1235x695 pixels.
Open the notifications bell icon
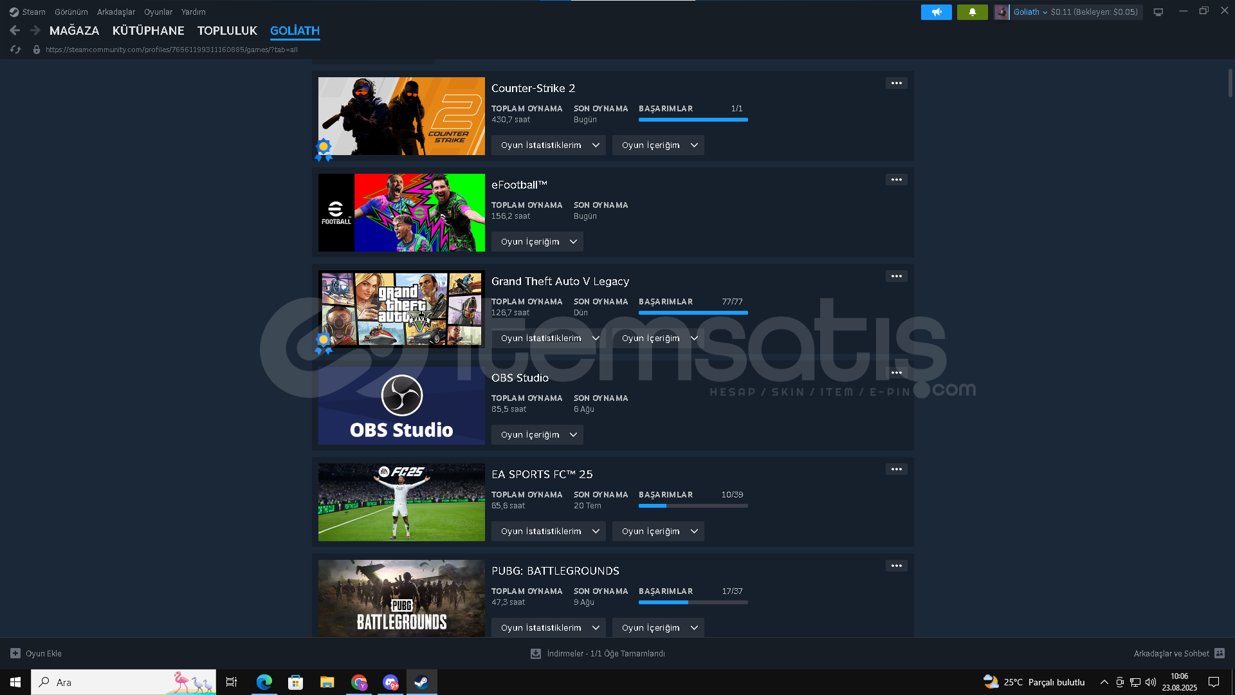[x=973, y=12]
